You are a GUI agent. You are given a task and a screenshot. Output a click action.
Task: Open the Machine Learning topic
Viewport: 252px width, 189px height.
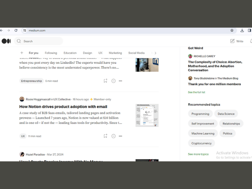(x=203, y=134)
